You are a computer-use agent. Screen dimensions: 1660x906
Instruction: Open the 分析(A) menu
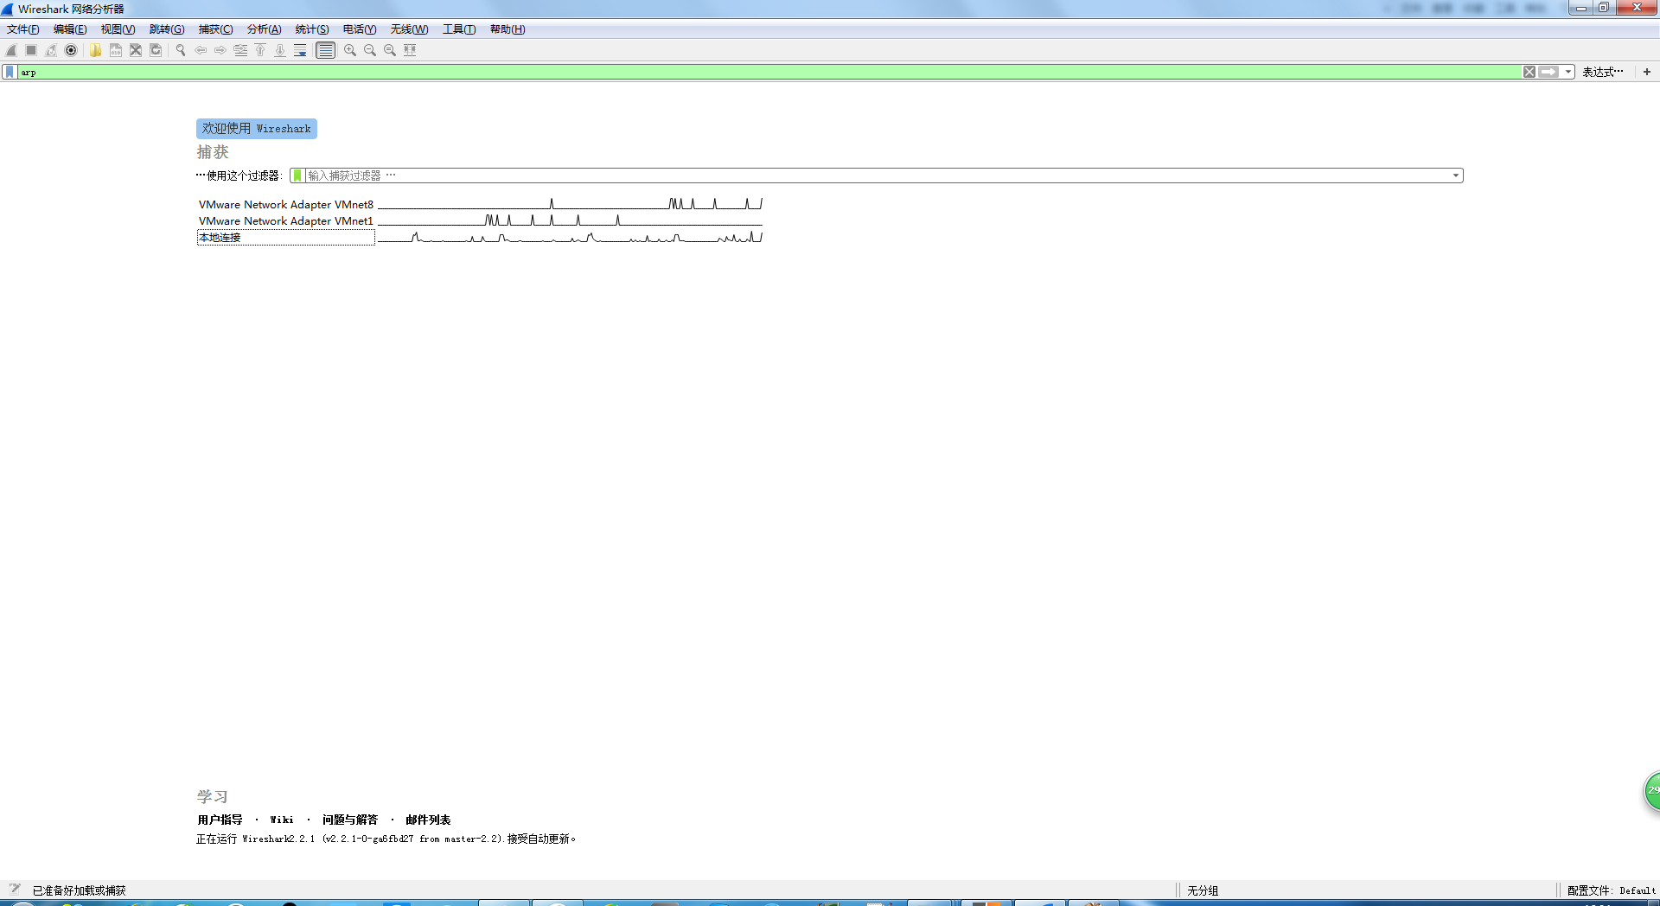(264, 29)
